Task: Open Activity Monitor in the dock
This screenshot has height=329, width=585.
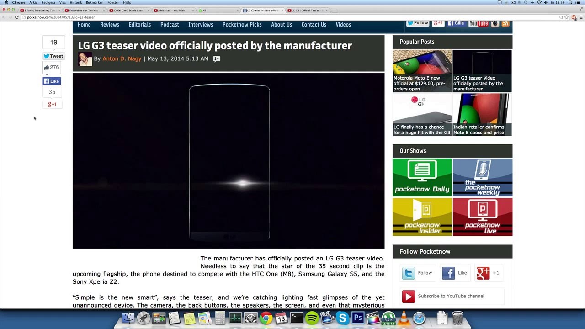Action: tap(235, 318)
